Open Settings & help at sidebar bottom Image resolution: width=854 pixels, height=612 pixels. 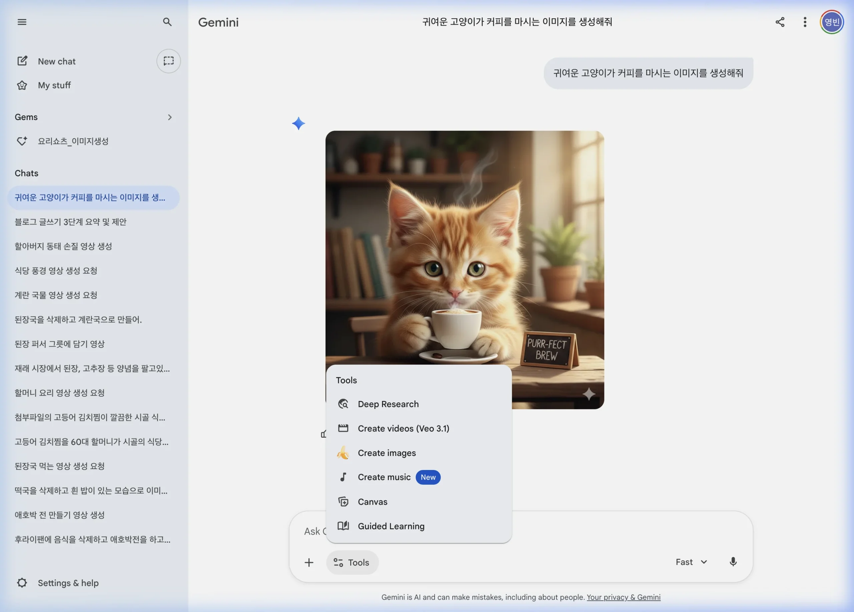click(x=68, y=583)
